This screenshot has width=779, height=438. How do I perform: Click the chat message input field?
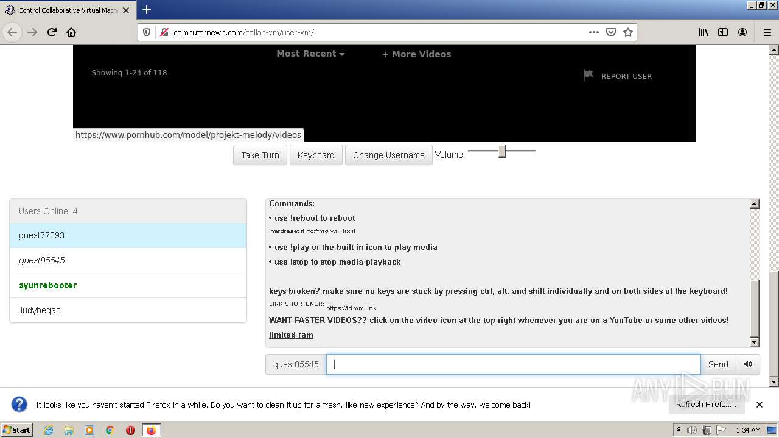click(514, 364)
